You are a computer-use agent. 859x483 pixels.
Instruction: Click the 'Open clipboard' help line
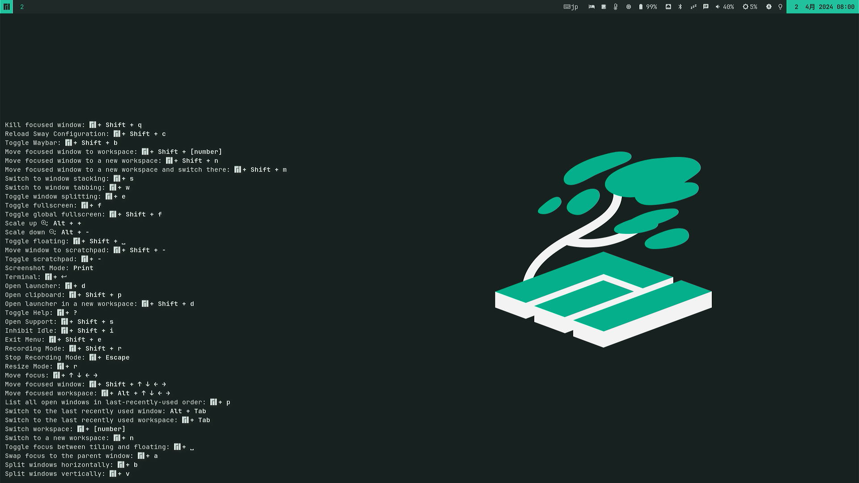click(x=64, y=295)
